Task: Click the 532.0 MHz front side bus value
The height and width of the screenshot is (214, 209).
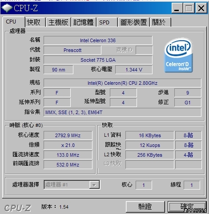Action: (68, 165)
